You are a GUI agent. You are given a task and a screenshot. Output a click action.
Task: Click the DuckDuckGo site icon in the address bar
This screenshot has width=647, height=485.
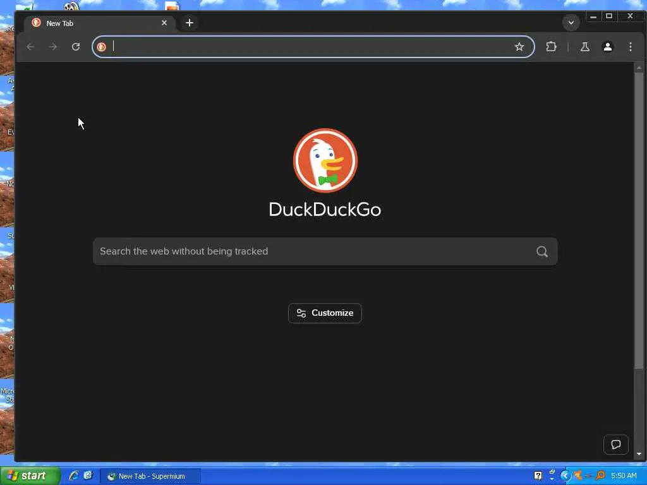102,47
